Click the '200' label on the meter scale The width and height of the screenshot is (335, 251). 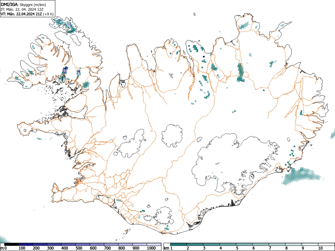coord(36,248)
